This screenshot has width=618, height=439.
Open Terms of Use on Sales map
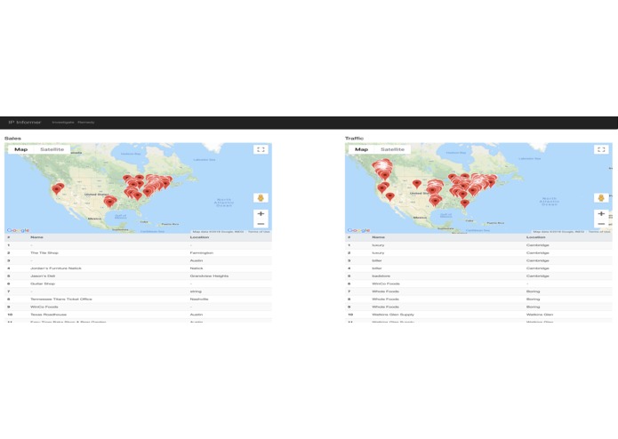point(259,232)
